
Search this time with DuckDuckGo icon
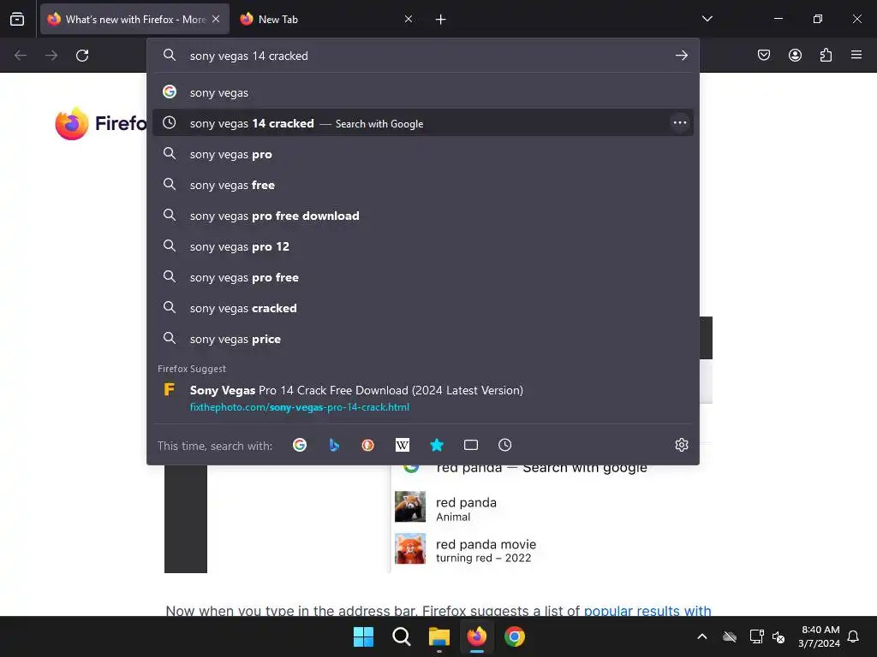[368, 445]
